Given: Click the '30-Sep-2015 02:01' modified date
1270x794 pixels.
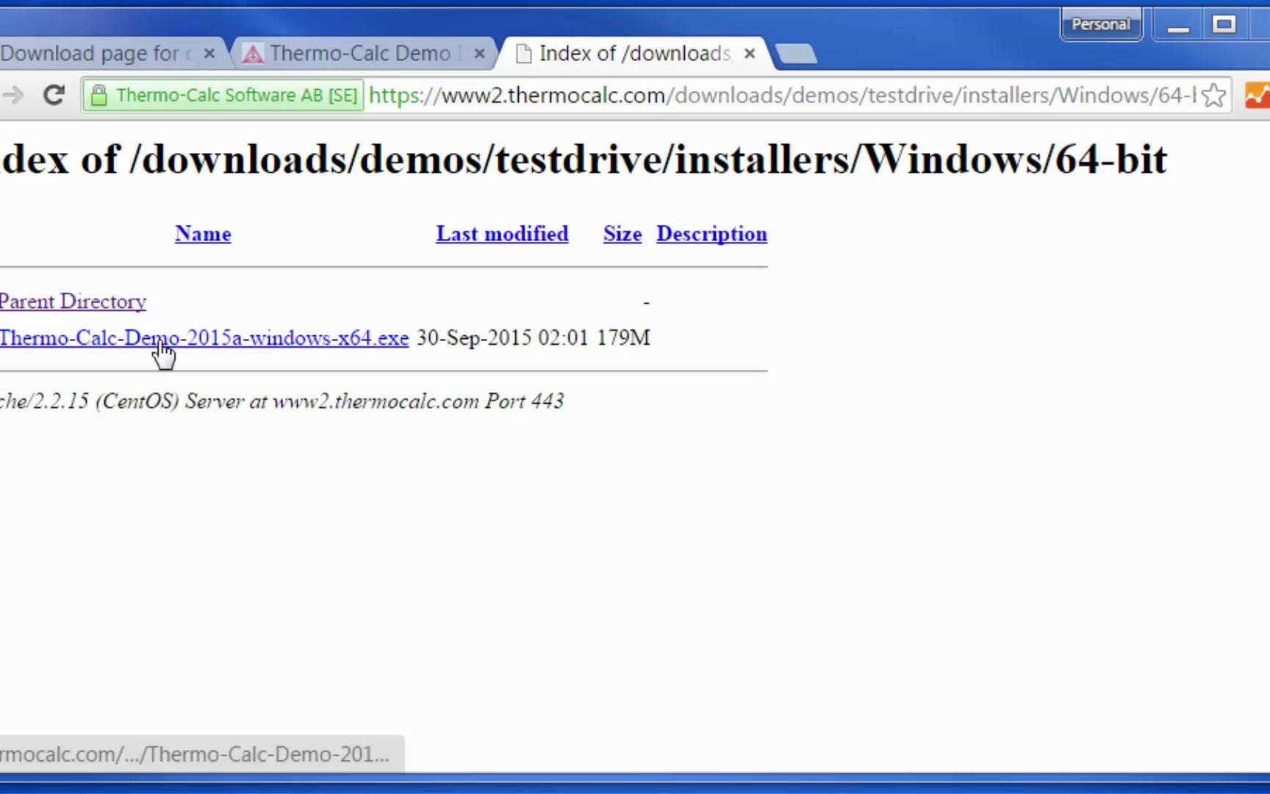Looking at the screenshot, I should click(x=503, y=338).
